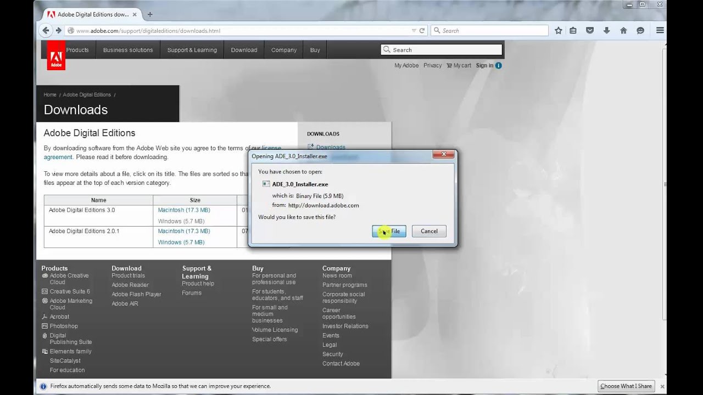The width and height of the screenshot is (703, 395).
Task: Click the vertical page scrollbar
Action: pyautogui.click(x=664, y=183)
